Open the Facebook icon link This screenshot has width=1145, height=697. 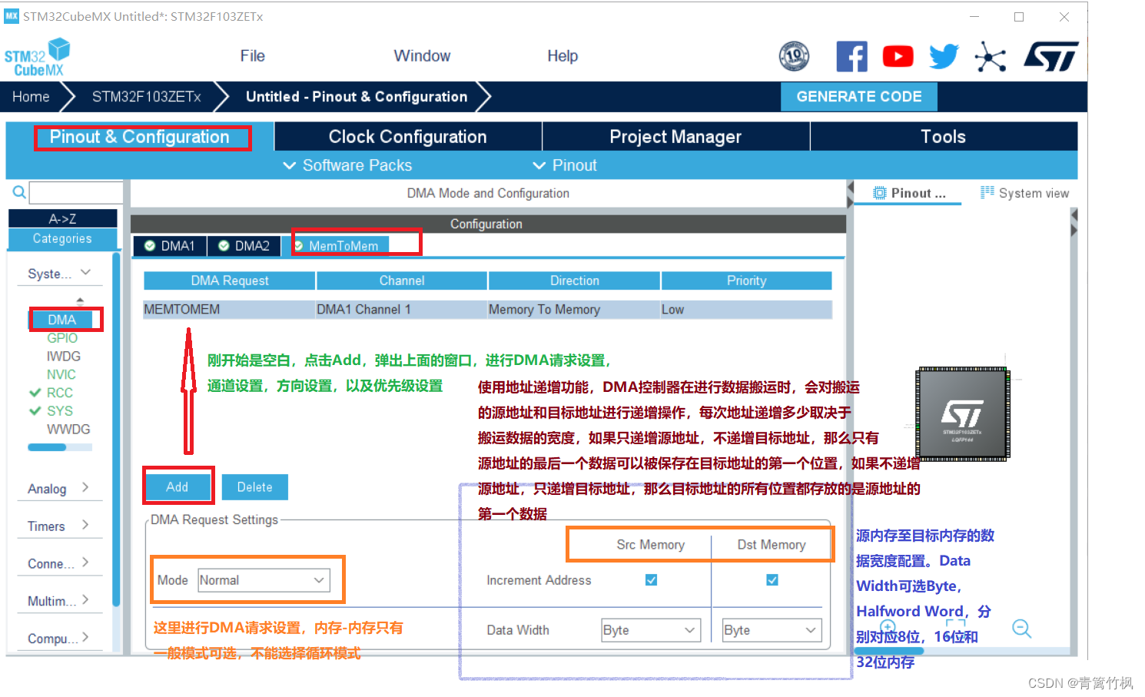[851, 56]
